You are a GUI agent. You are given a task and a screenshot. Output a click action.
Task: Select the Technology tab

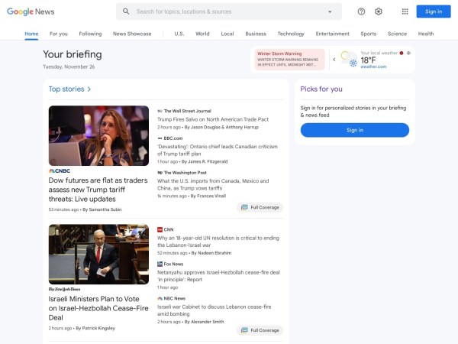[291, 34]
